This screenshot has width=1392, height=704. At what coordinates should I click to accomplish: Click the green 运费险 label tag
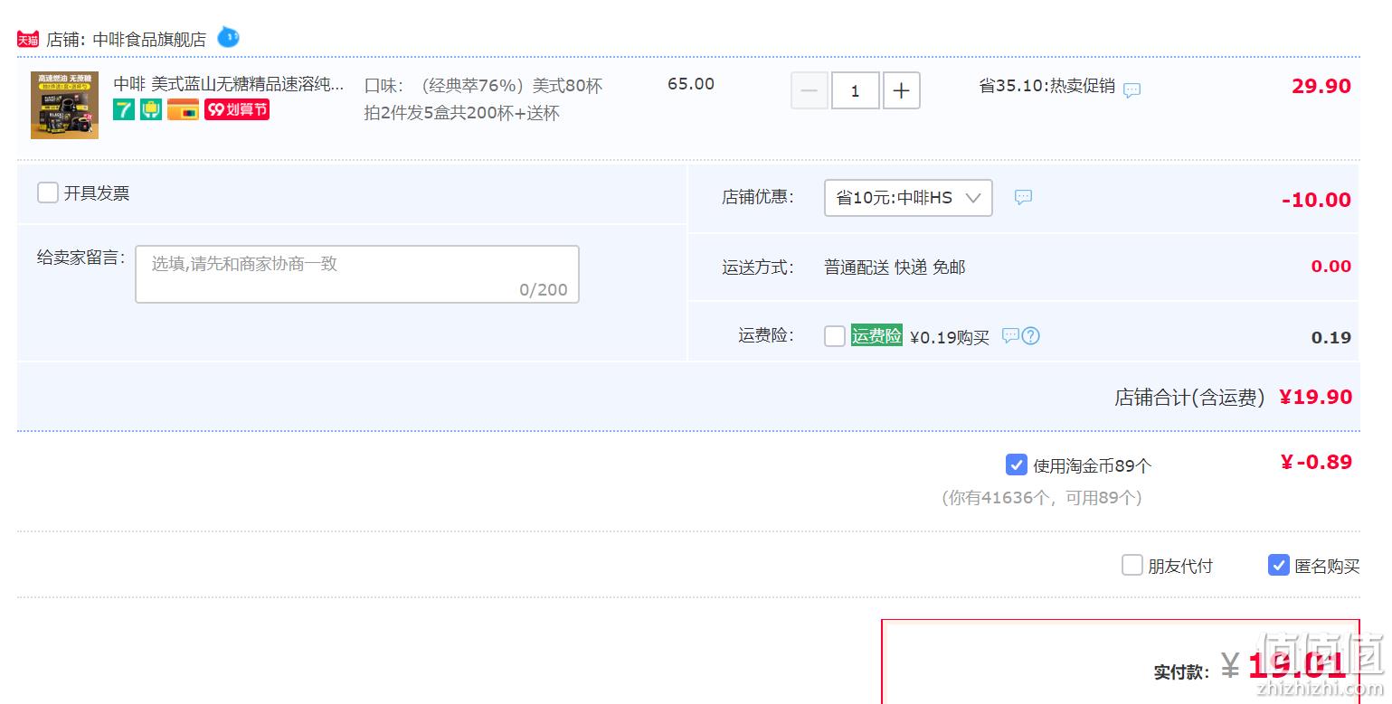(x=876, y=335)
